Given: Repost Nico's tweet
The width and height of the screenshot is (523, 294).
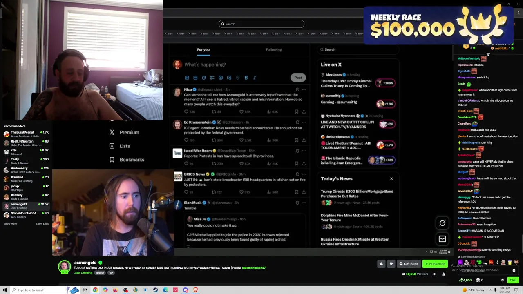Looking at the screenshot, I should pyautogui.click(x=214, y=111).
